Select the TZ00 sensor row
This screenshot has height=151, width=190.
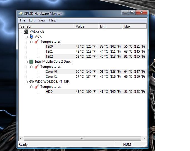[x=96, y=47]
